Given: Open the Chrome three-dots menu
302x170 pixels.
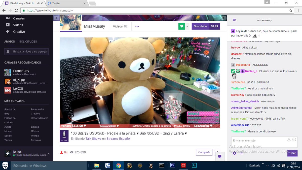Looking at the screenshot, I should pos(298,11).
